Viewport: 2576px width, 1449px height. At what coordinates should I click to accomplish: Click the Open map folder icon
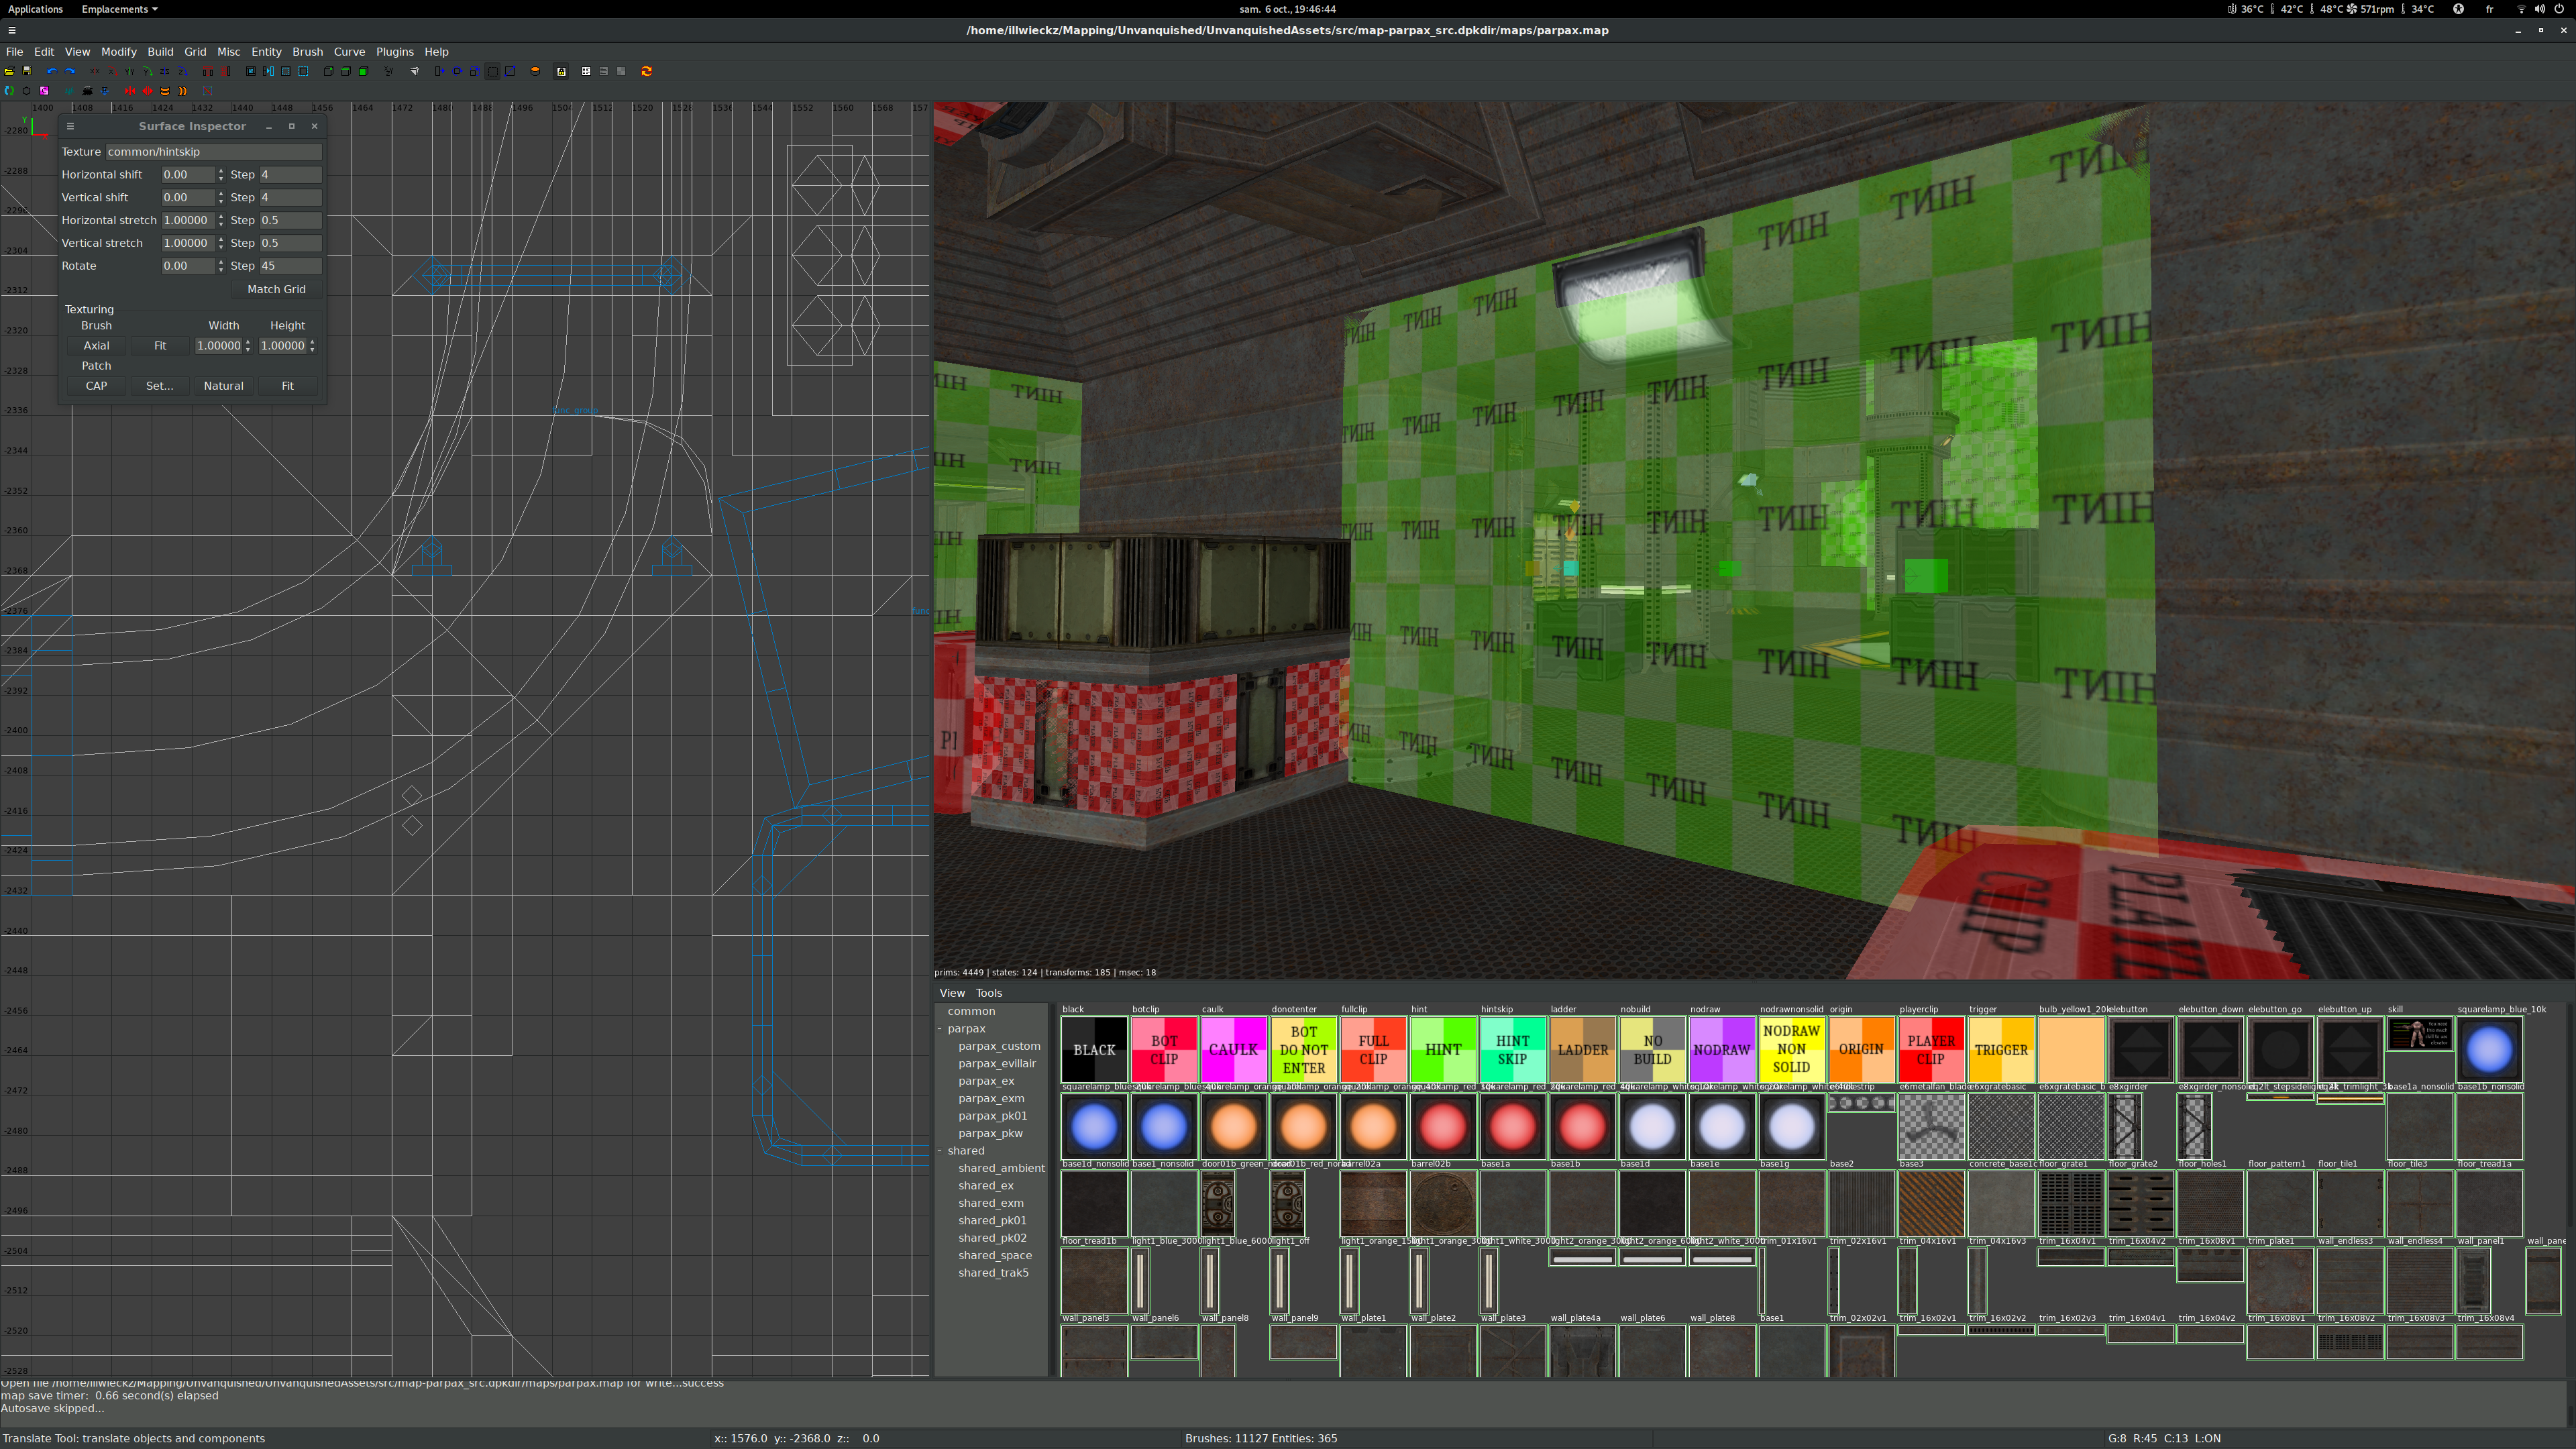9,71
